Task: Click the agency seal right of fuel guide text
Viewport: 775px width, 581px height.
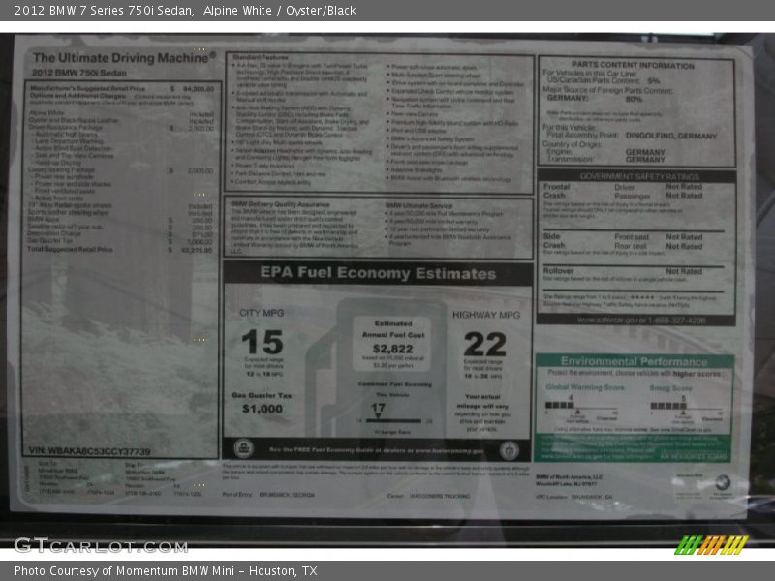Action: pyautogui.click(x=510, y=450)
